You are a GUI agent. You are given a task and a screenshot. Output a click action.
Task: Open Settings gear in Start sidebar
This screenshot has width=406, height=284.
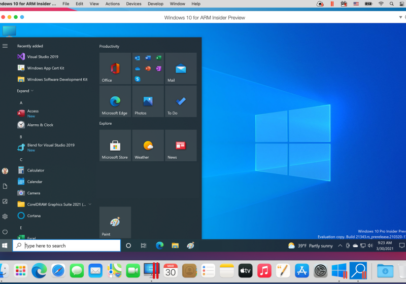point(5,217)
